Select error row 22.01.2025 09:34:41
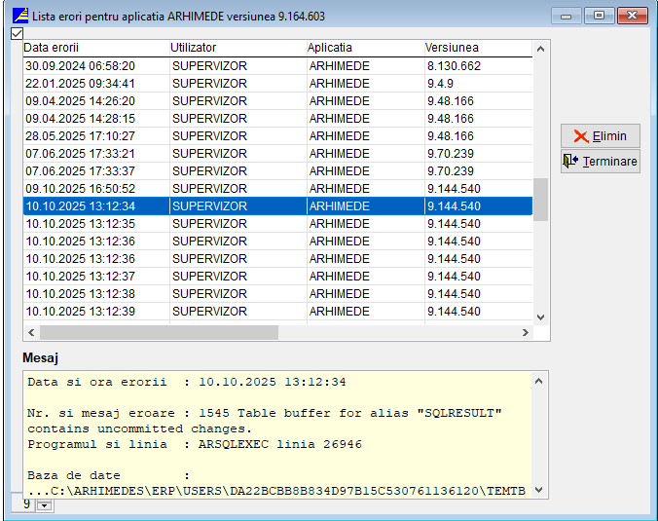 (277, 84)
